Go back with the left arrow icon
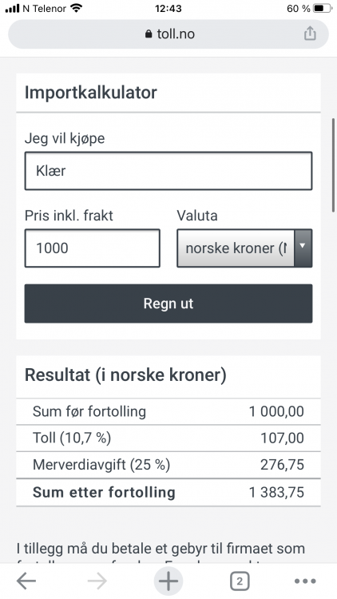 (x=26, y=581)
